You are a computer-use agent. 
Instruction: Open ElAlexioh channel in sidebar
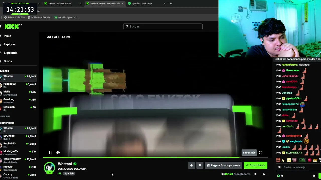18,108
